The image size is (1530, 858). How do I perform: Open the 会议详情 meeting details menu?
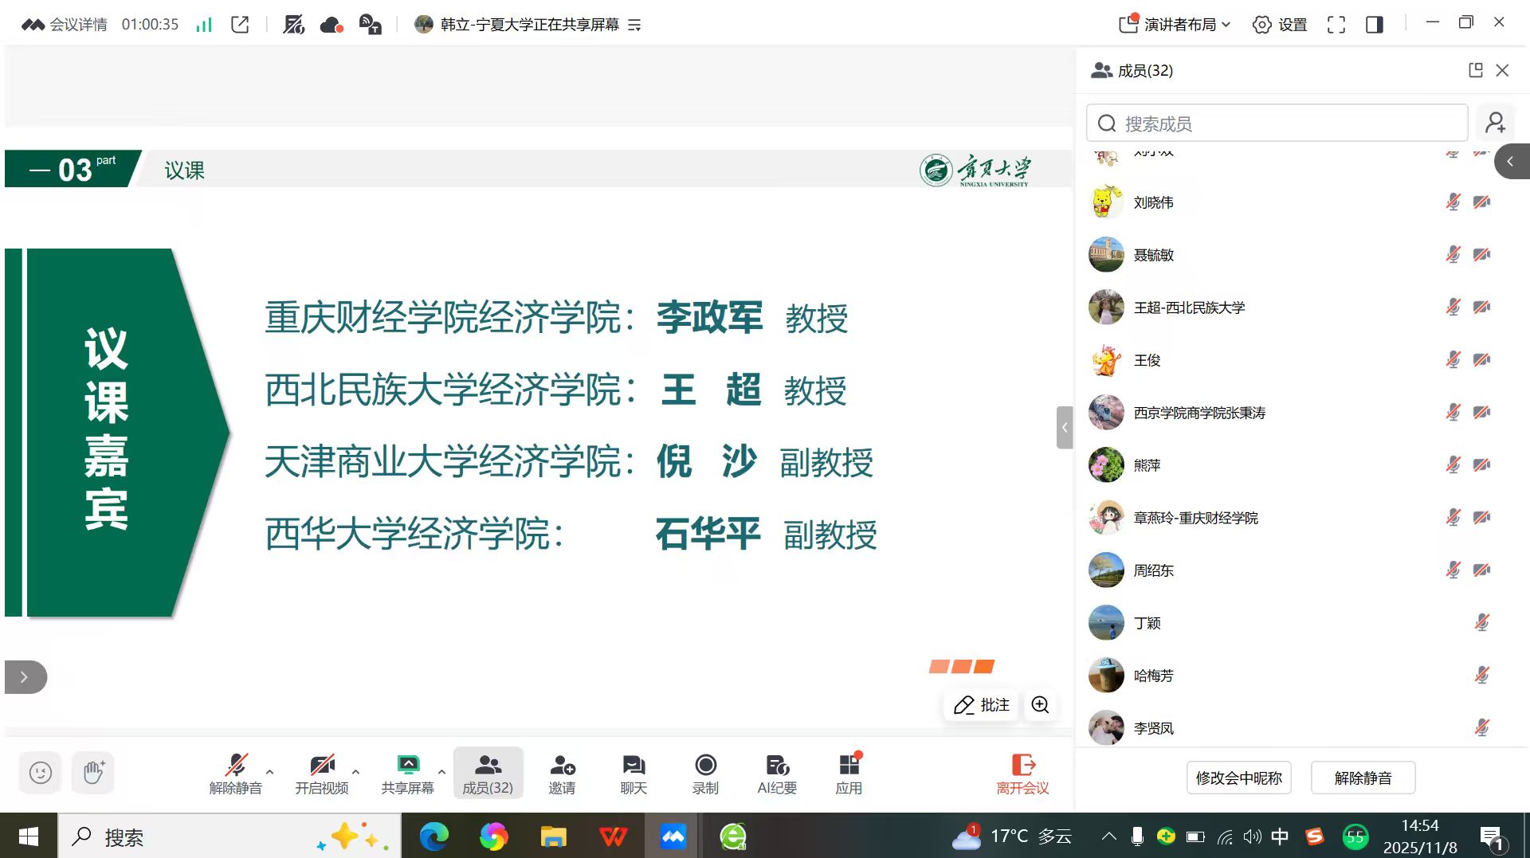click(65, 25)
